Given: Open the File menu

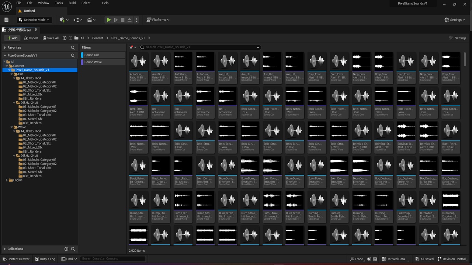Looking at the screenshot, I should [19, 3].
